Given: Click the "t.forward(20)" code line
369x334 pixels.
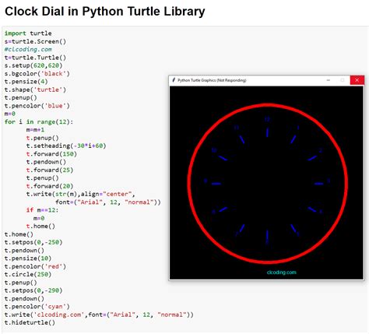Looking at the screenshot, I should (50, 186).
